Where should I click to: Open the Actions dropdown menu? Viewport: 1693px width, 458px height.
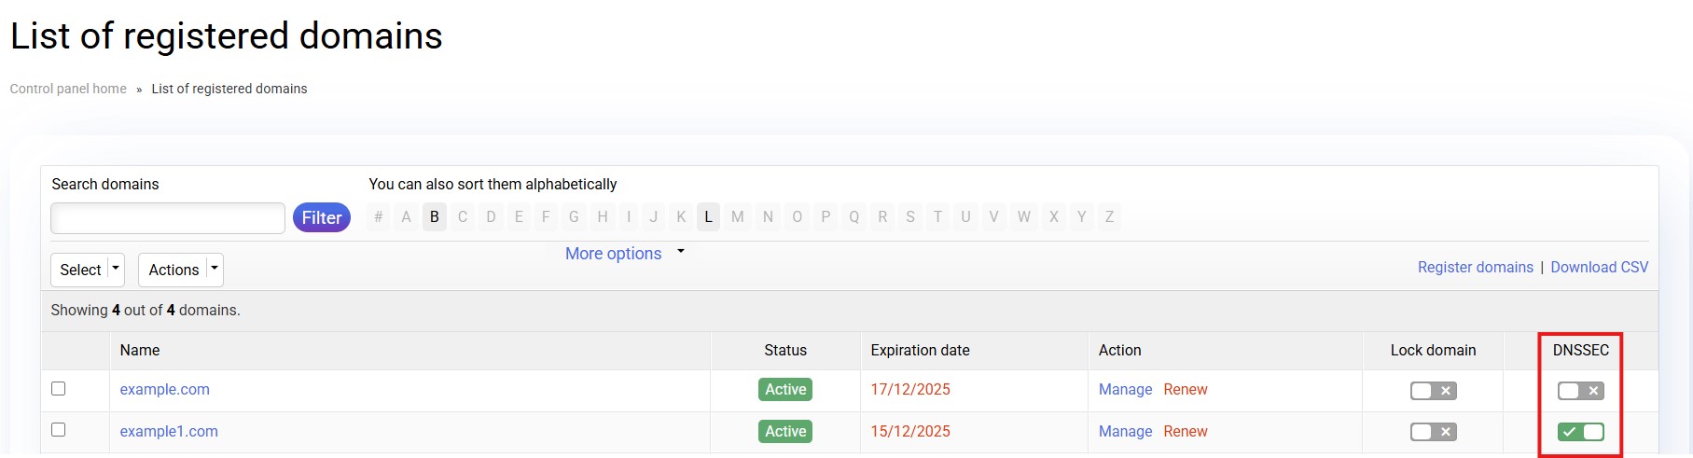tap(180, 270)
